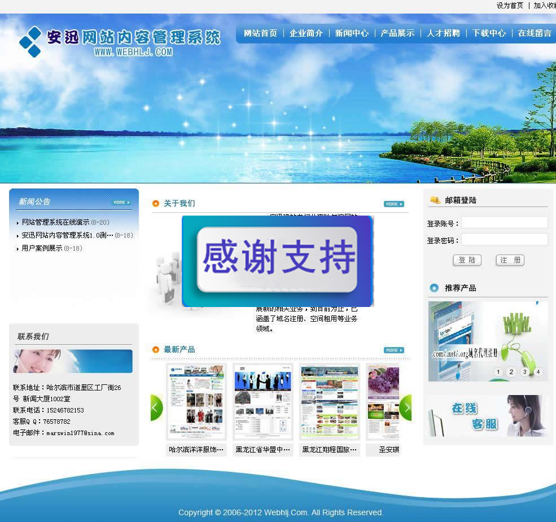Click product caption 圣安琪
This screenshot has width=556, height=522.
[x=389, y=450]
